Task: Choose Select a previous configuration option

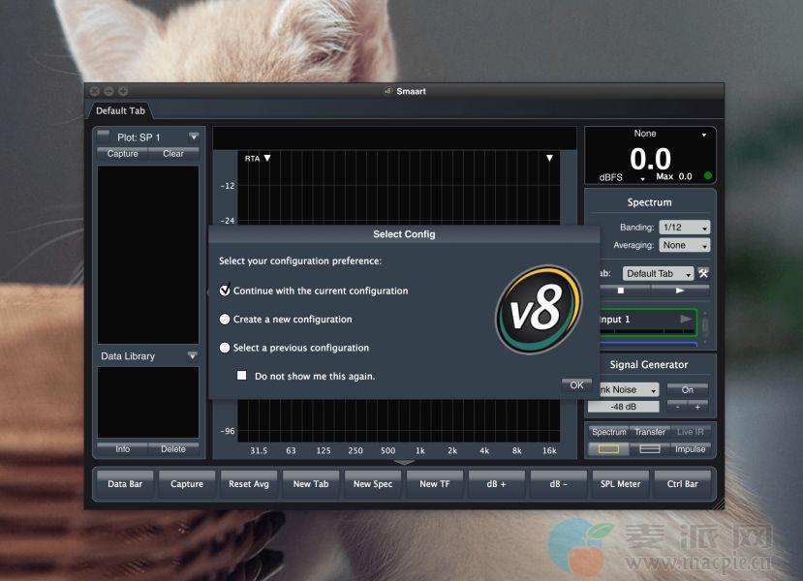Action: (x=226, y=348)
